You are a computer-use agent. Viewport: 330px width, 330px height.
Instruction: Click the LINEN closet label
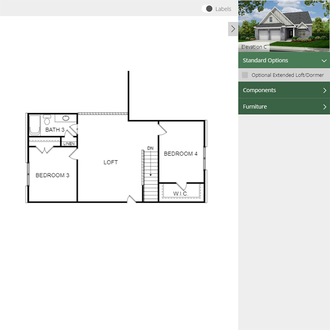tap(69, 144)
